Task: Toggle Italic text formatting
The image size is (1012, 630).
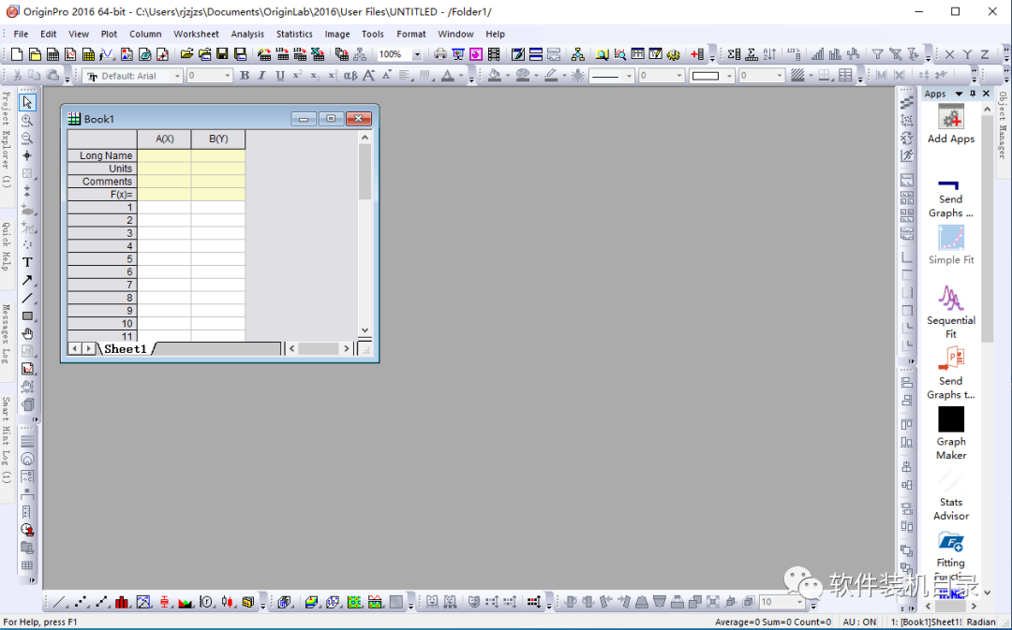Action: click(x=262, y=76)
